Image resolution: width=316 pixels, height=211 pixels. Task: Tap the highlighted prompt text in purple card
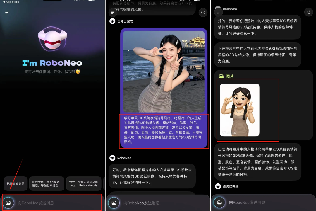(x=164, y=129)
